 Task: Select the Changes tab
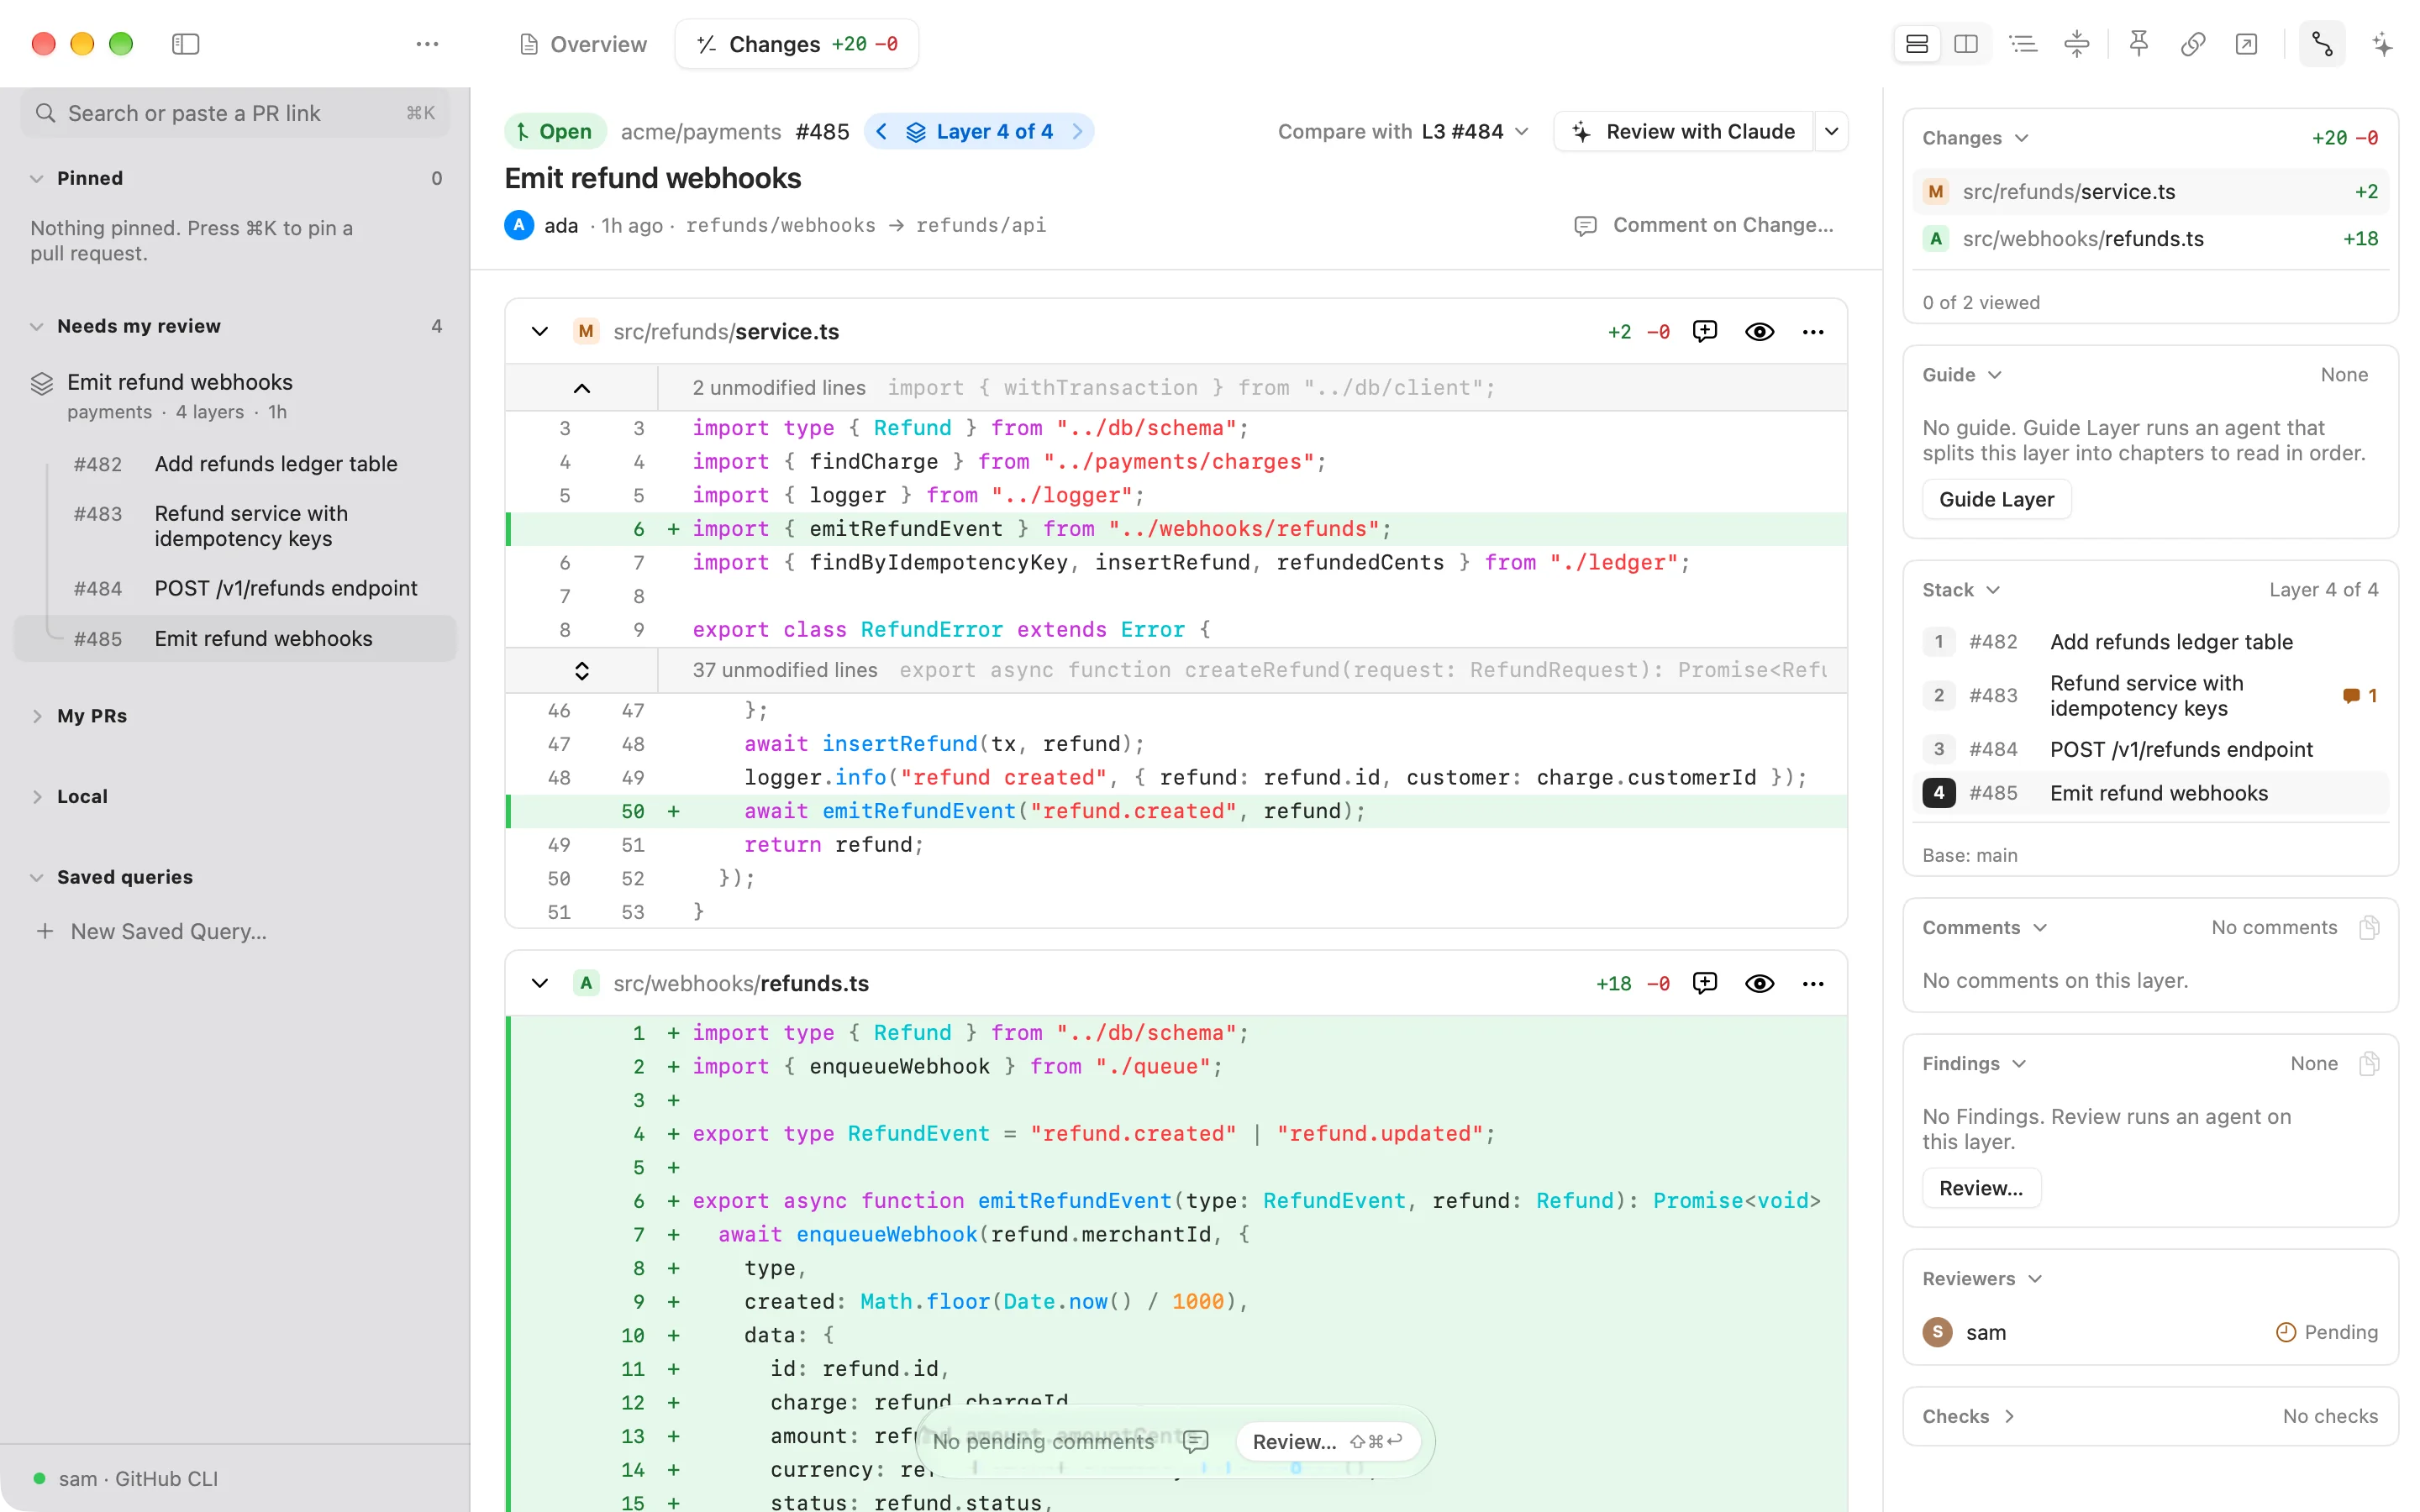(797, 44)
